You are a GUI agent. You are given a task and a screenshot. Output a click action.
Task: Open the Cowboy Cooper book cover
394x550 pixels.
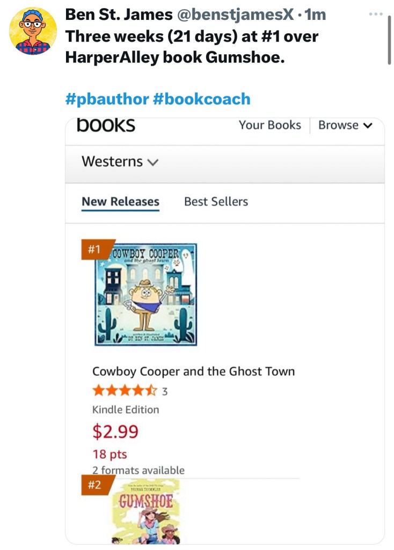(x=146, y=294)
